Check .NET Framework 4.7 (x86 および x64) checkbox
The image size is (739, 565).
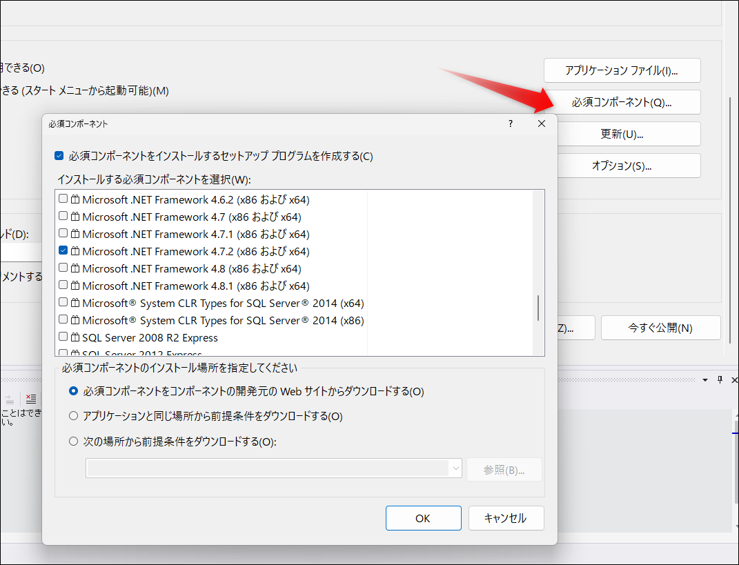coord(63,217)
